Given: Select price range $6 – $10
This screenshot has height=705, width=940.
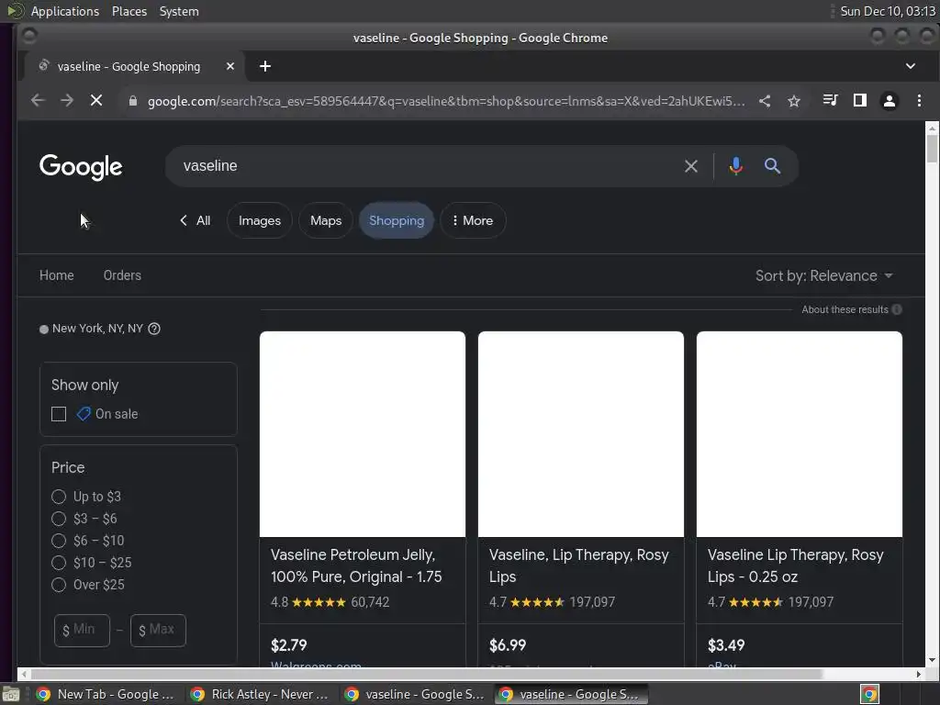Looking at the screenshot, I should coord(59,541).
